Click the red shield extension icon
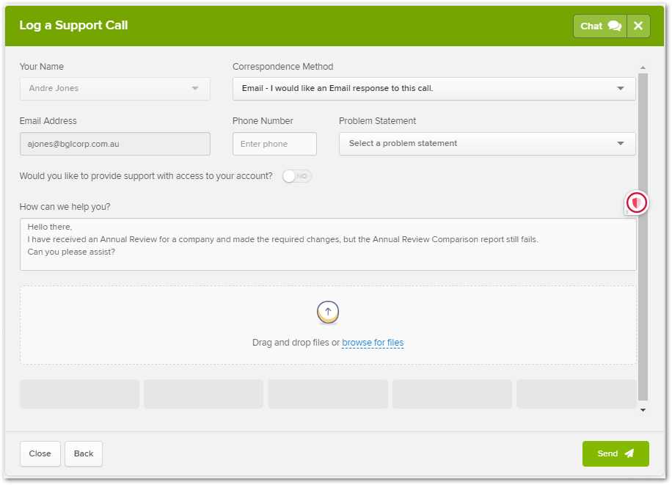 [637, 203]
